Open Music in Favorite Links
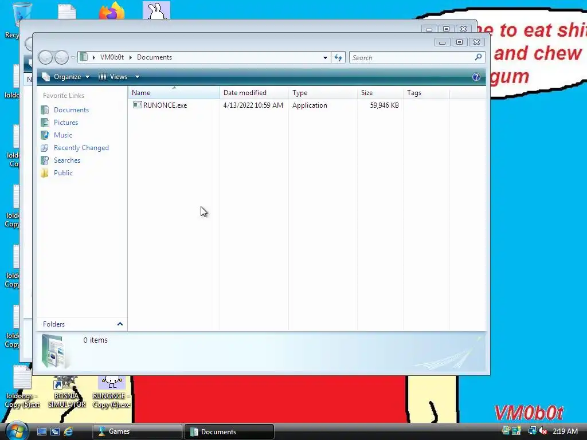The width and height of the screenshot is (587, 440). pos(62,135)
